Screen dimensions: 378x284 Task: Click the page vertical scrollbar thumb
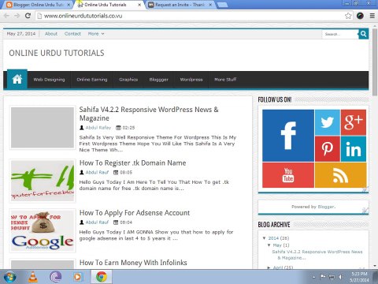375,62
